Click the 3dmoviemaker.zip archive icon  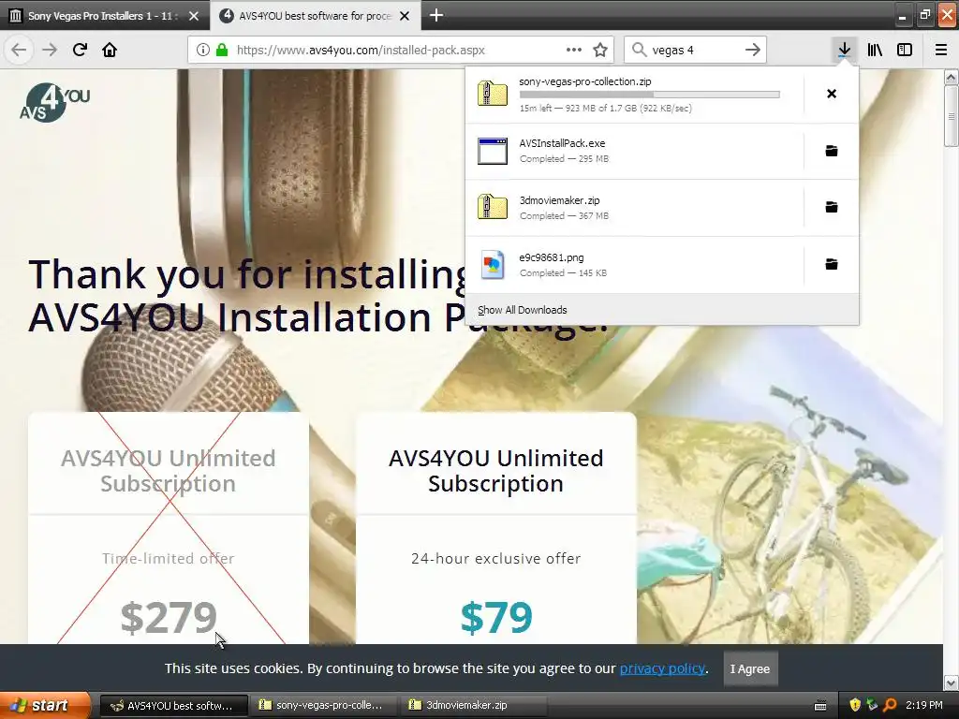pyautogui.click(x=493, y=207)
